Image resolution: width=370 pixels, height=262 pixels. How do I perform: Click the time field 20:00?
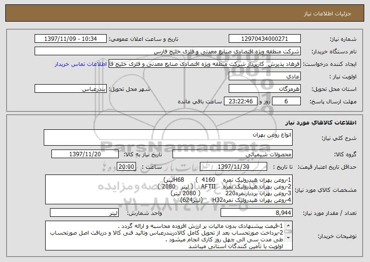click(126, 167)
